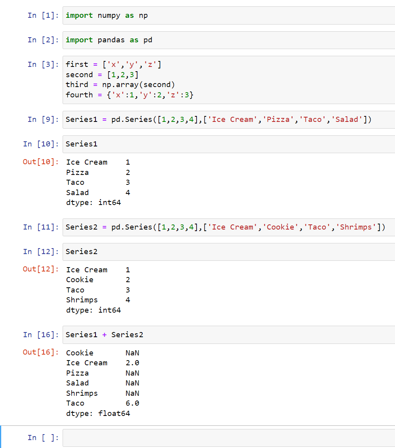Click the 'In [12]:' prompt label
This screenshot has width=395, height=448.
[41, 252]
